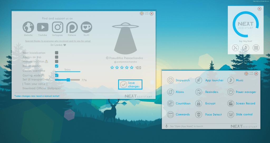Image resolution: width=270 pixels, height=143 pixels.
Task: Click the Set UI transparency slider
Action: (x=68, y=80)
